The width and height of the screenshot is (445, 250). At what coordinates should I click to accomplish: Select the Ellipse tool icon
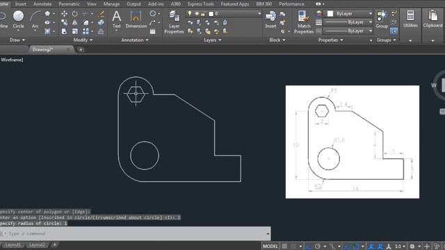(x=47, y=22)
